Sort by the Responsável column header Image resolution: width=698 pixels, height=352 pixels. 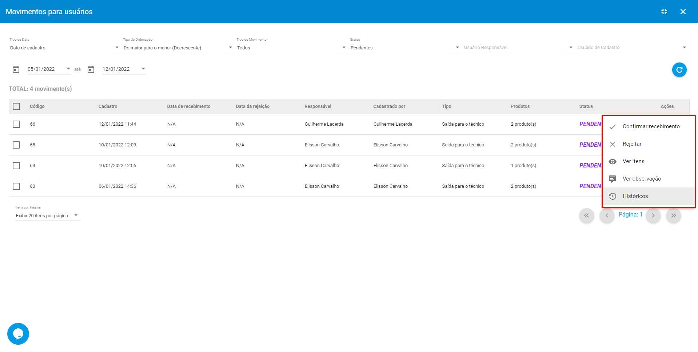318,106
